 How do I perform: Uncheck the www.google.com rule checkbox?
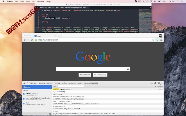(24, 94)
